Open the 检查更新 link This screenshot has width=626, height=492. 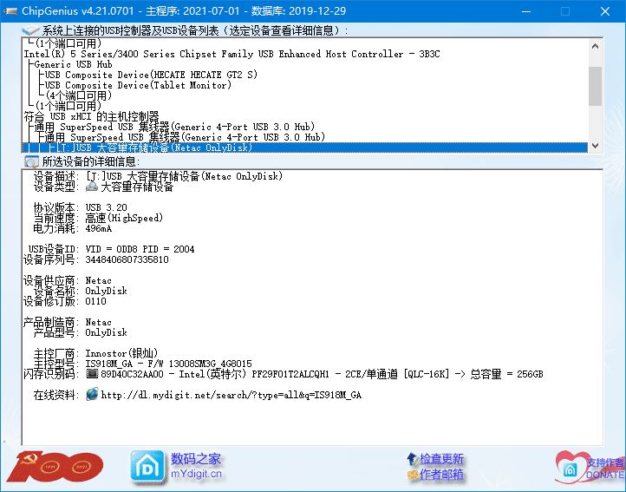(x=441, y=459)
